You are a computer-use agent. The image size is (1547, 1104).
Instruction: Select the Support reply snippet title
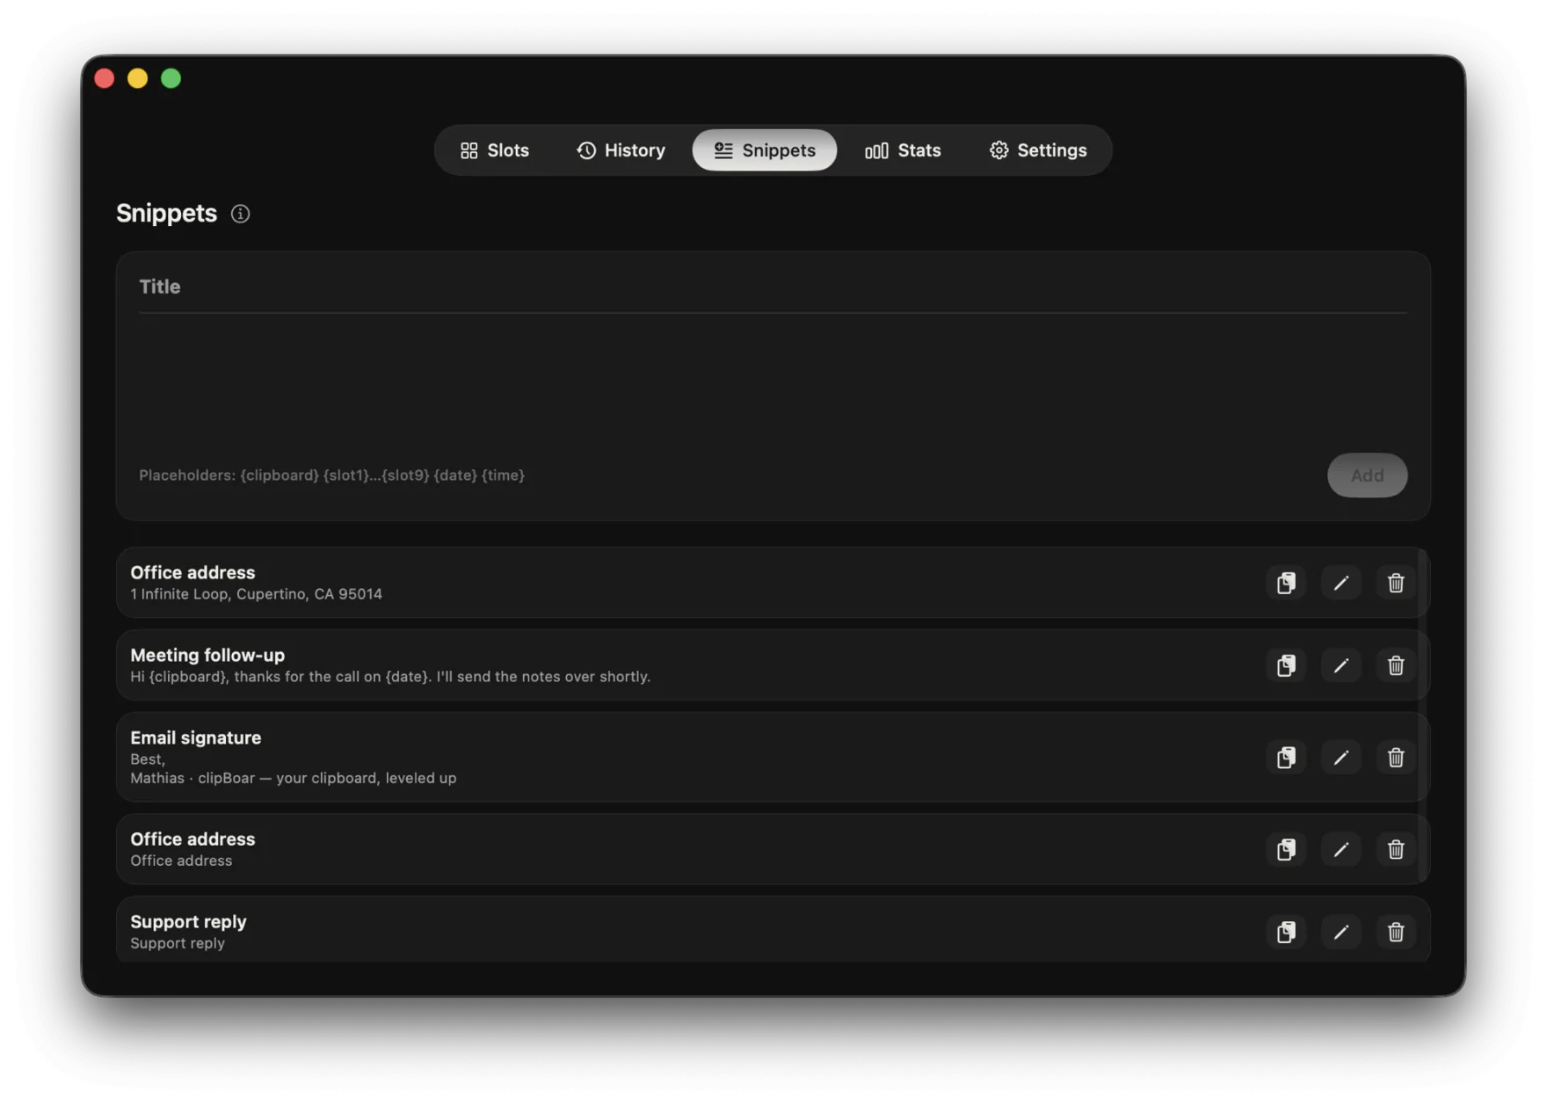[x=188, y=921]
